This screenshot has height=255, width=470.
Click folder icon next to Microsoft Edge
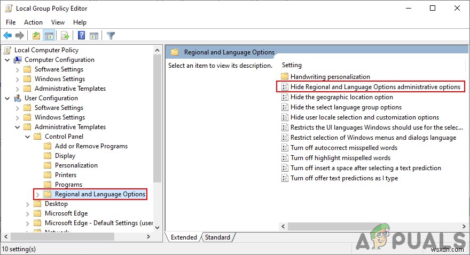point(37,213)
